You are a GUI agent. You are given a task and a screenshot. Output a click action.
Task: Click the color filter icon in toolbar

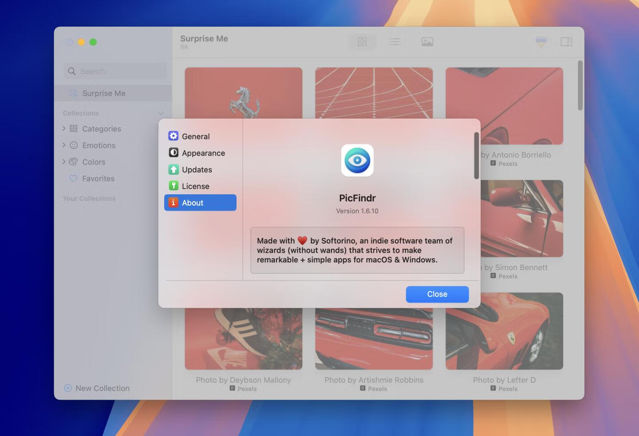click(x=541, y=42)
